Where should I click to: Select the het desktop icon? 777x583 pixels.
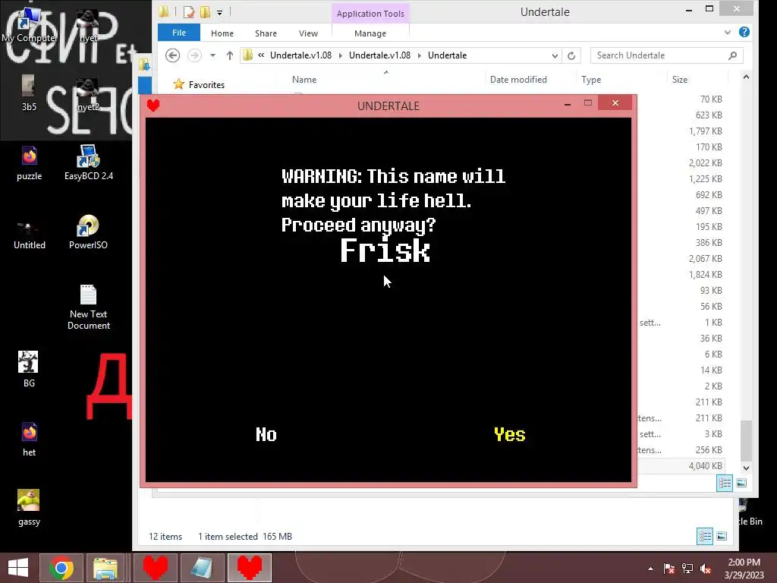pyautogui.click(x=30, y=440)
